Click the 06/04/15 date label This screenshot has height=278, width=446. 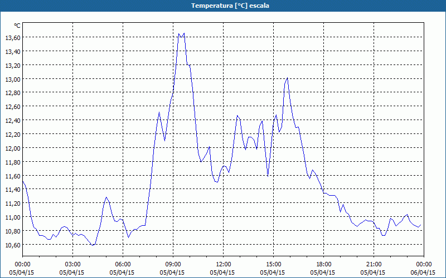[423, 272]
